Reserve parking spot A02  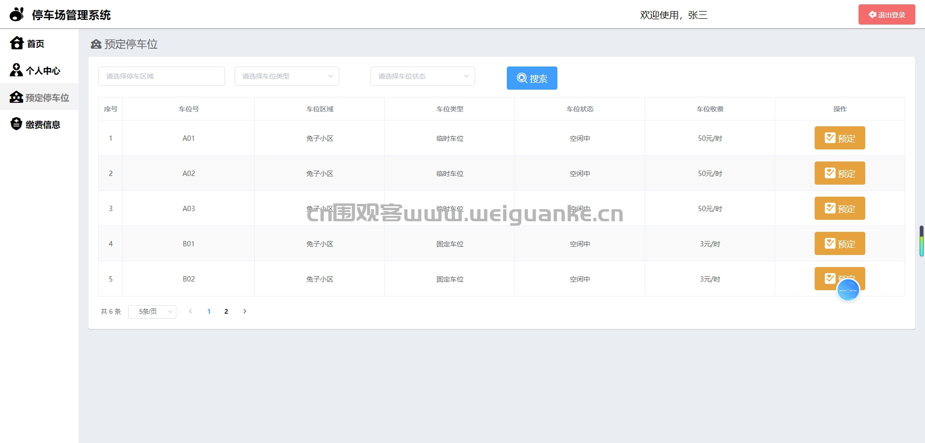[840, 173]
